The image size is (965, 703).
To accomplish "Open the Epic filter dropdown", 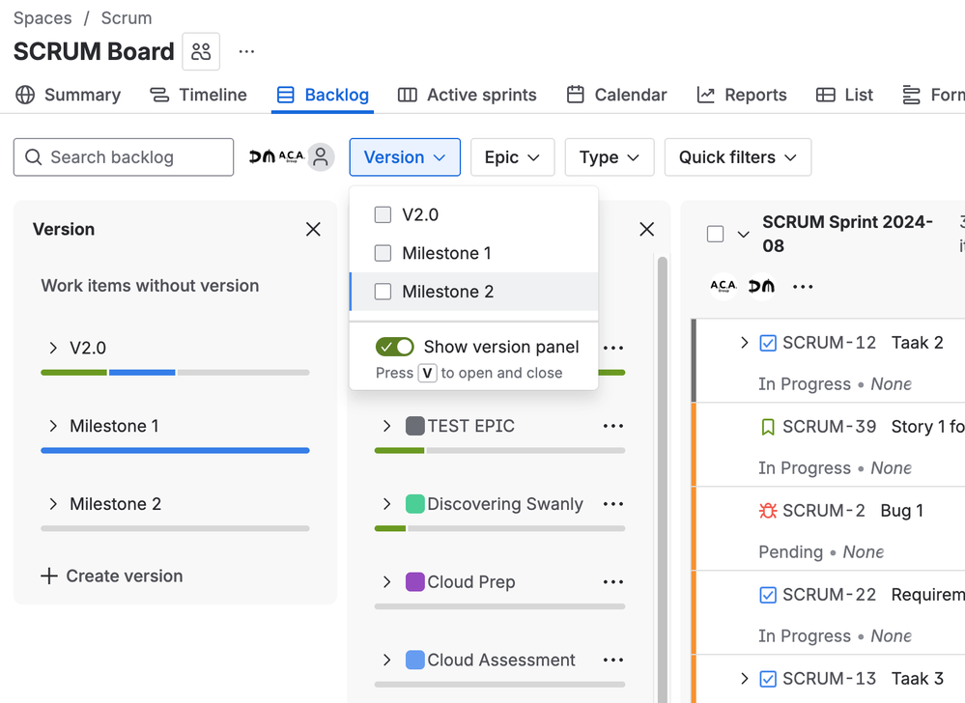I will click(512, 157).
